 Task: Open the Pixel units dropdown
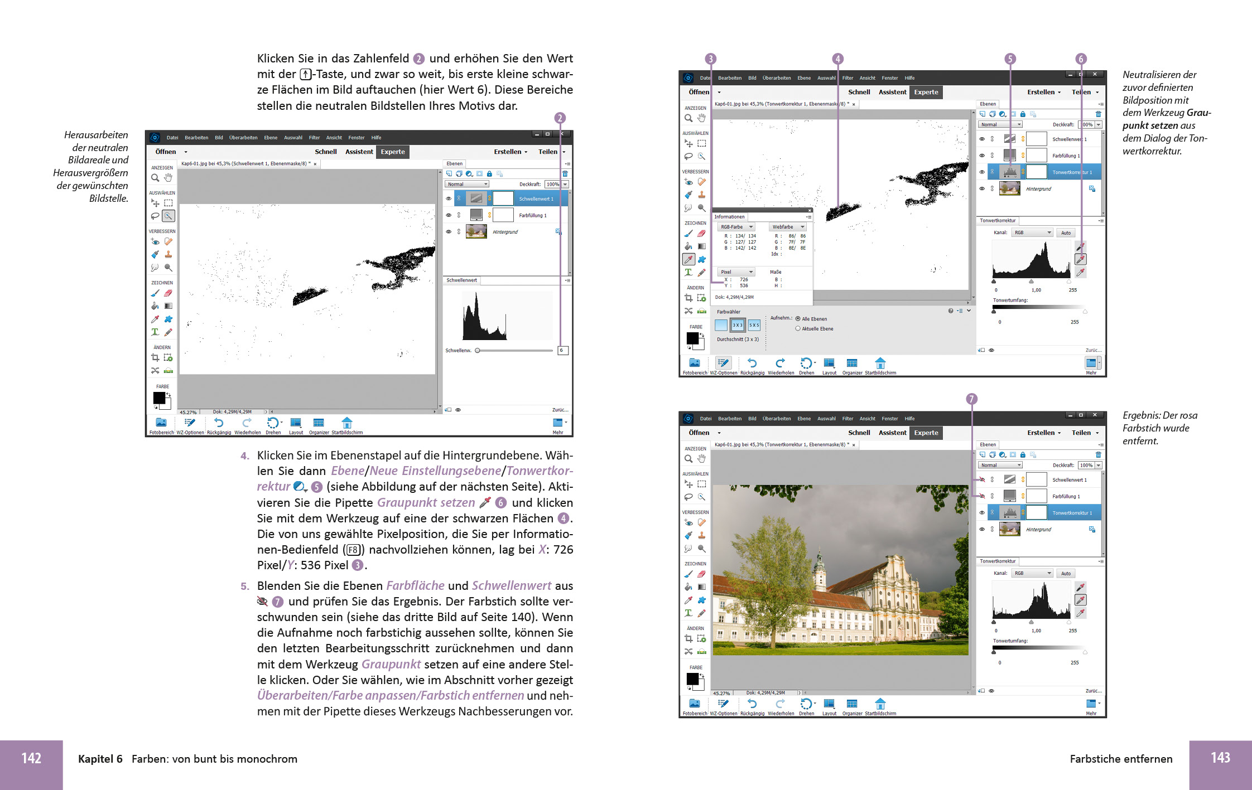[736, 272]
